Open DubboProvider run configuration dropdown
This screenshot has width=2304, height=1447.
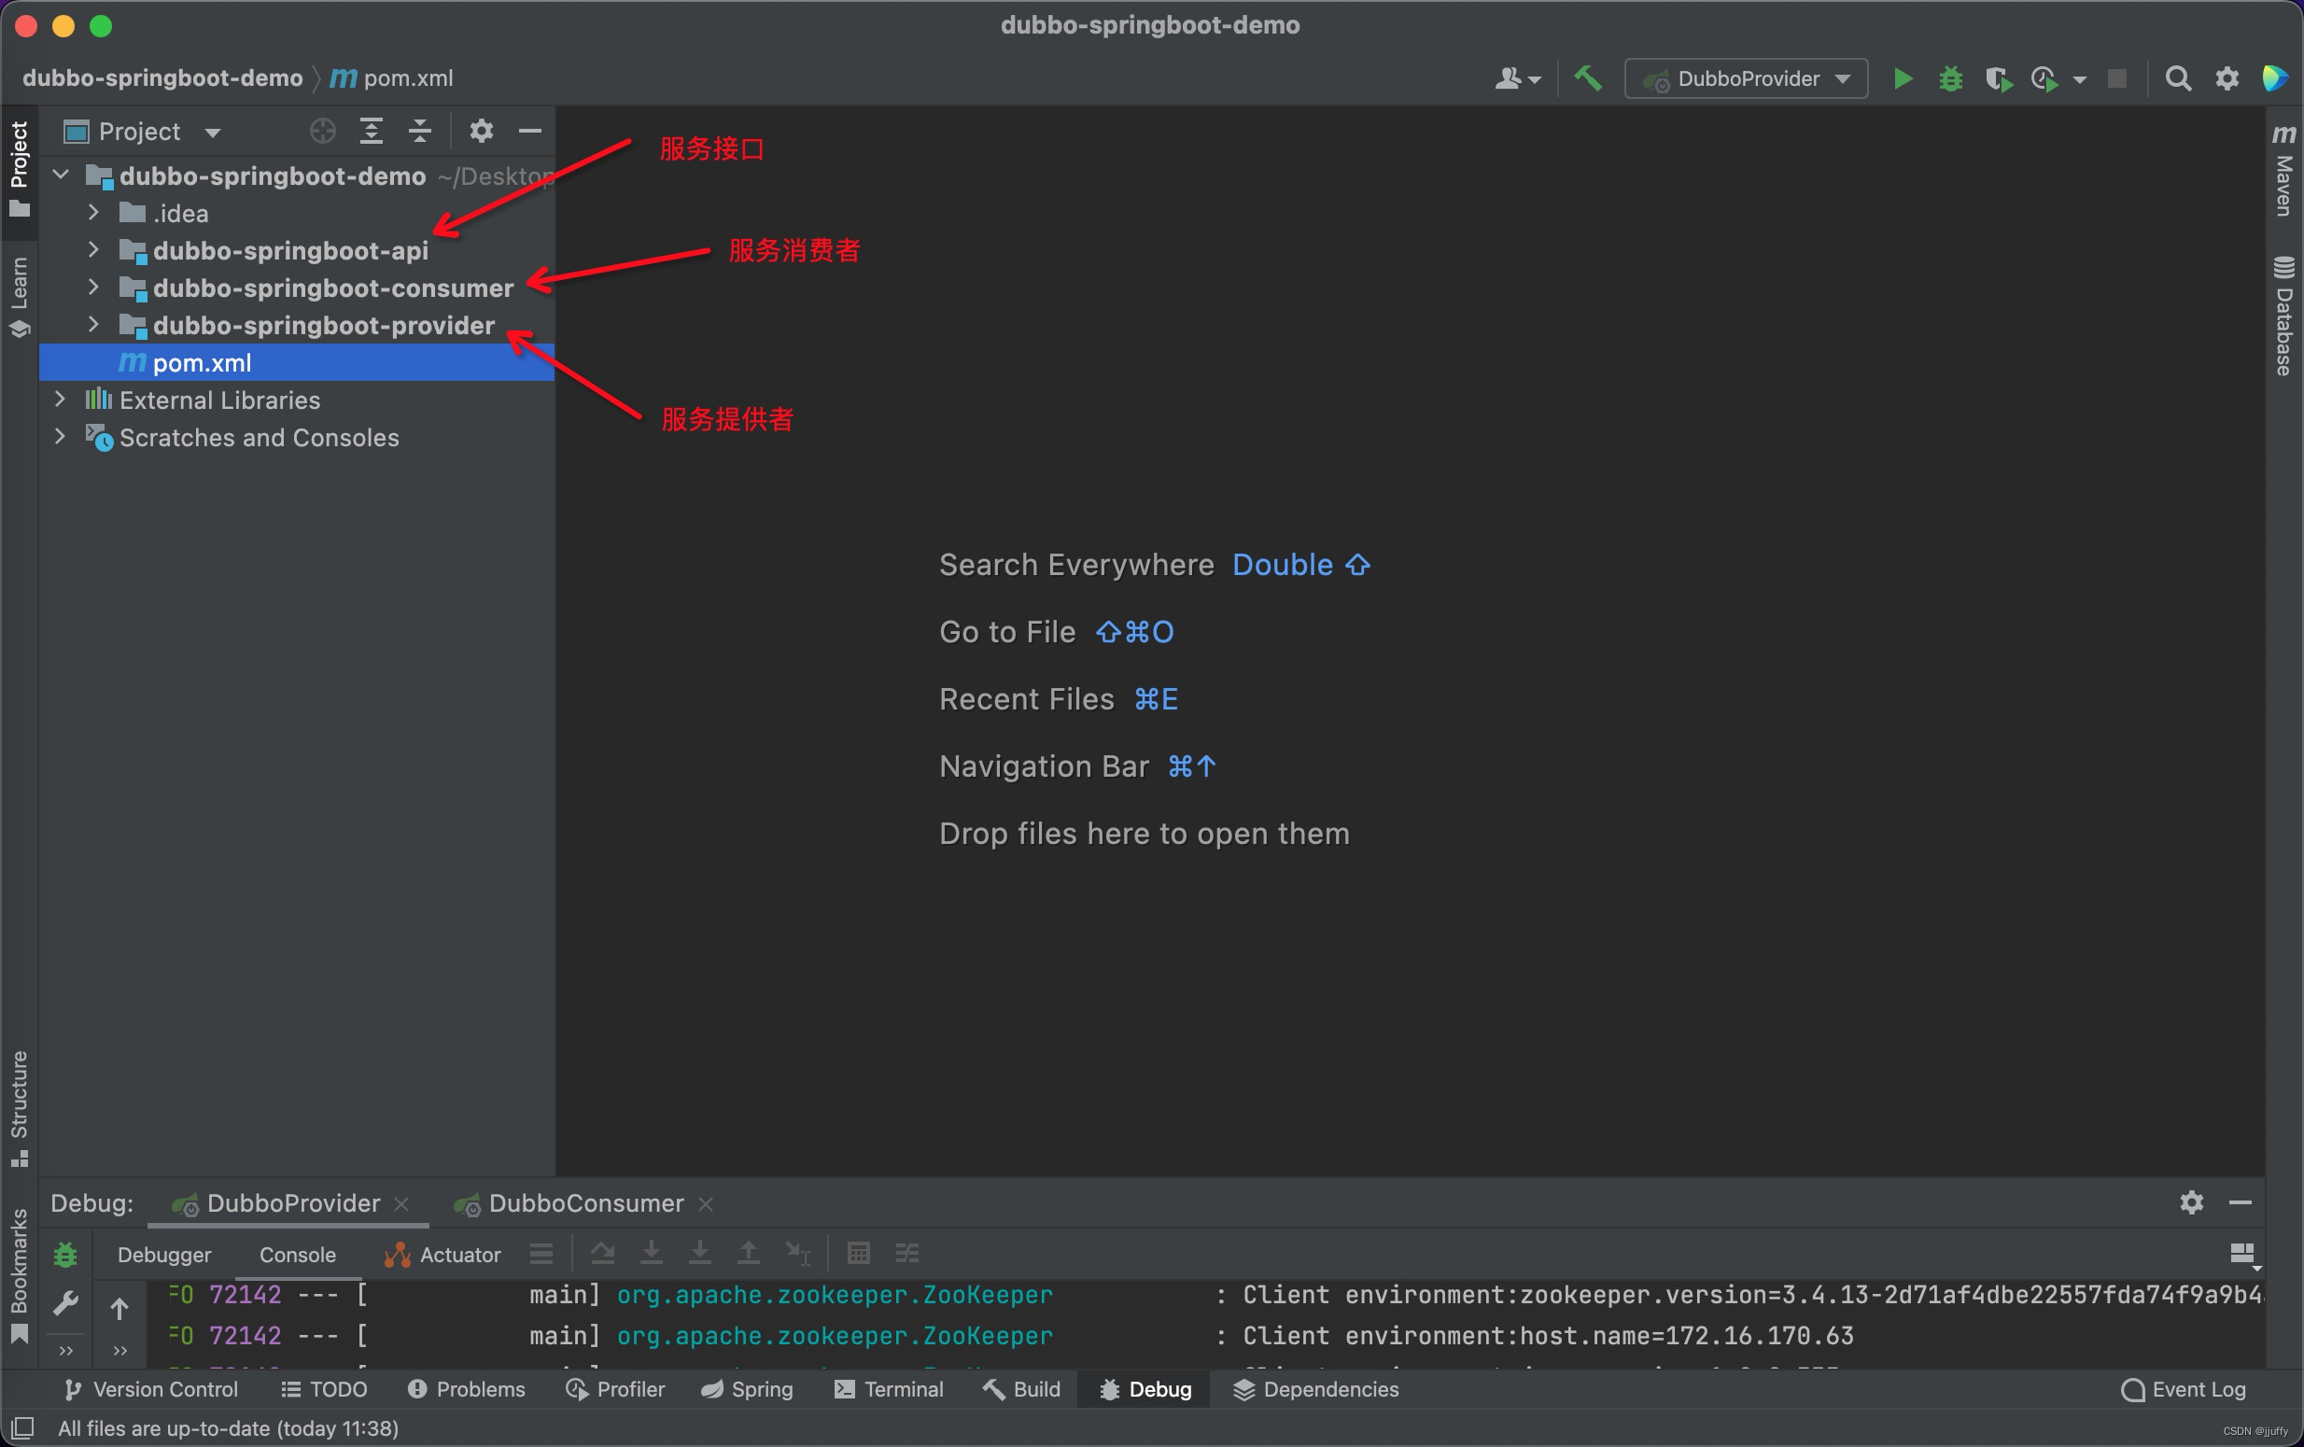coord(1746,78)
